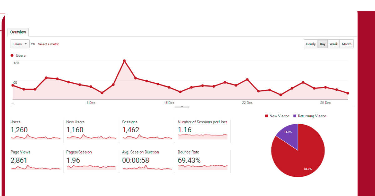Select the Bounce Rate 69.43% card
375x196 pixels.
tap(202, 160)
